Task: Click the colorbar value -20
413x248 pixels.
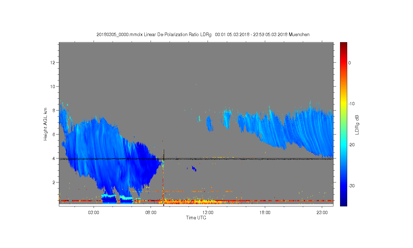Action: pyautogui.click(x=351, y=145)
